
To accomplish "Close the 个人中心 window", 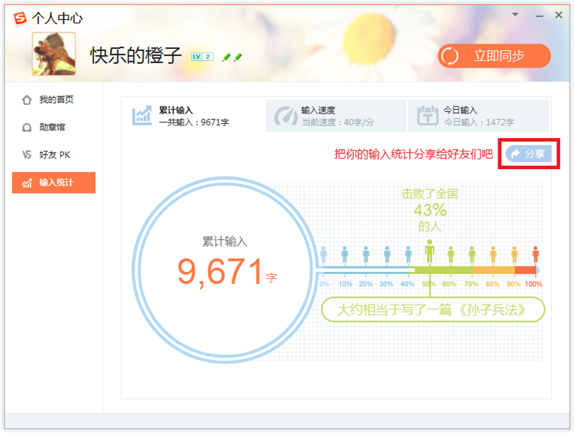I will (x=559, y=15).
